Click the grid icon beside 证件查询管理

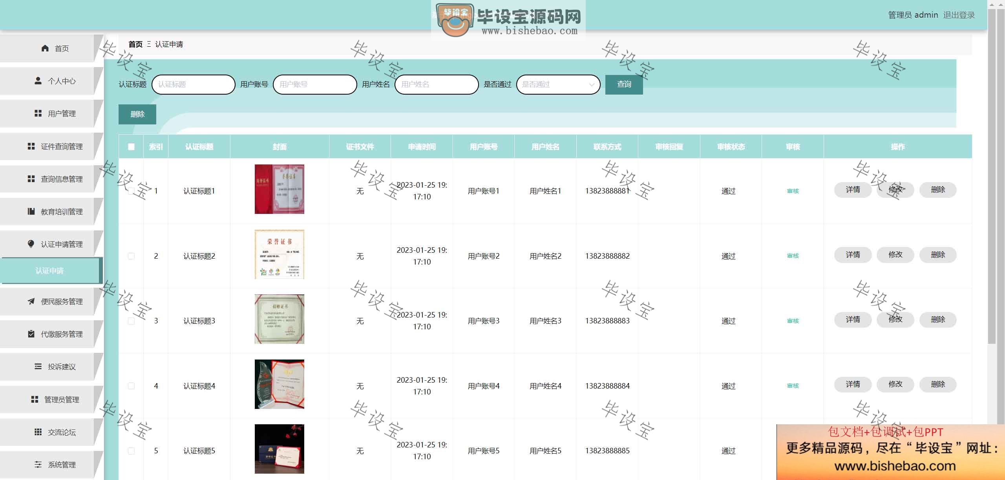tap(31, 146)
